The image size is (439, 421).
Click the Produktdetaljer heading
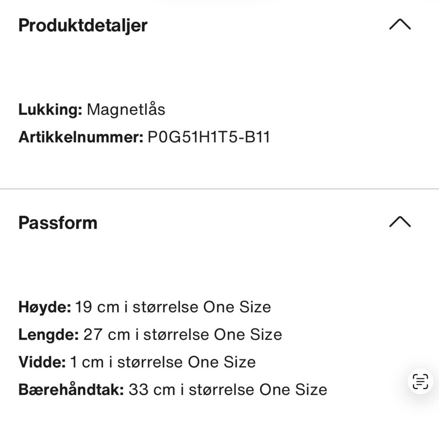[x=83, y=26]
